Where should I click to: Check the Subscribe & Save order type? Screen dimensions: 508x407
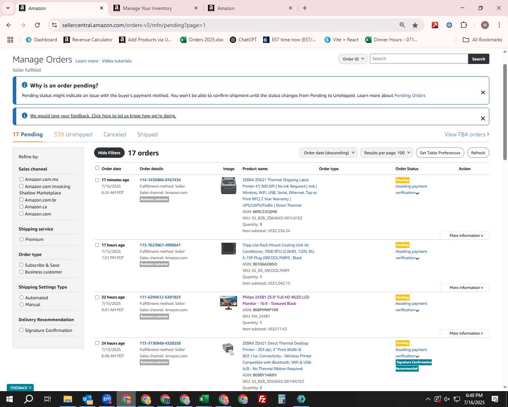pos(21,265)
